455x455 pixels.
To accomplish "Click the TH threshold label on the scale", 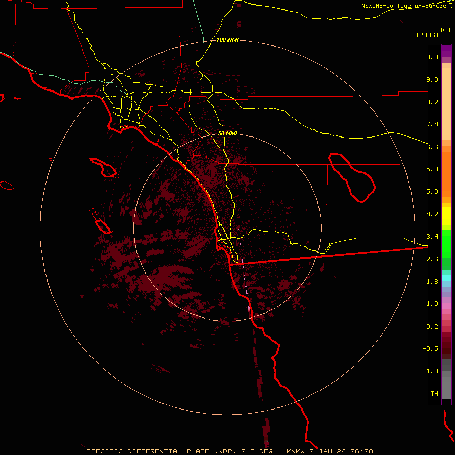I will point(434,394).
